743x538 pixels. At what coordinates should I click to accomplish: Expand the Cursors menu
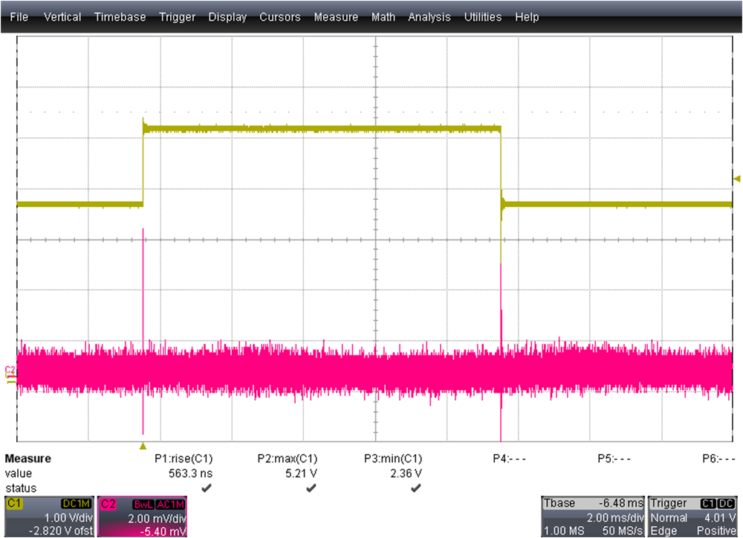click(280, 16)
